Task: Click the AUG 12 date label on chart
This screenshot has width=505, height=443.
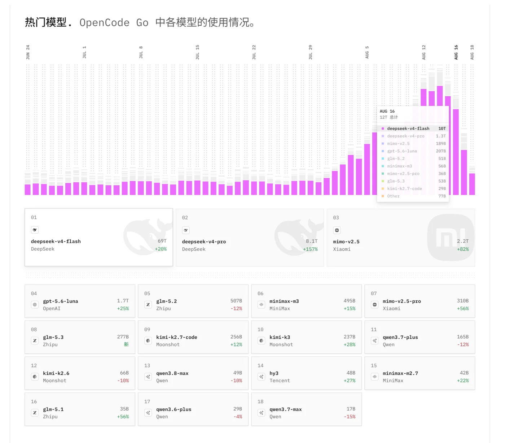Action: [x=423, y=52]
